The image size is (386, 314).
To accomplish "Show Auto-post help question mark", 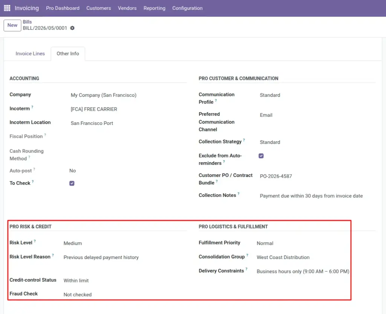I will [34, 169].
